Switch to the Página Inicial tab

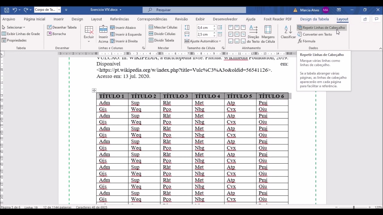(x=34, y=19)
